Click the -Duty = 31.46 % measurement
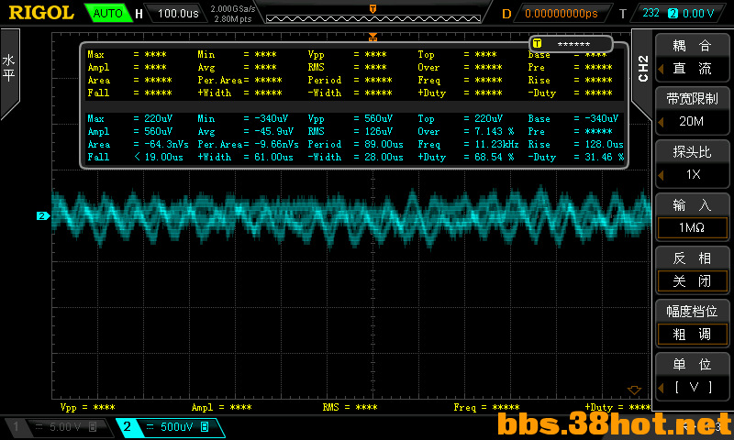 (x=576, y=157)
